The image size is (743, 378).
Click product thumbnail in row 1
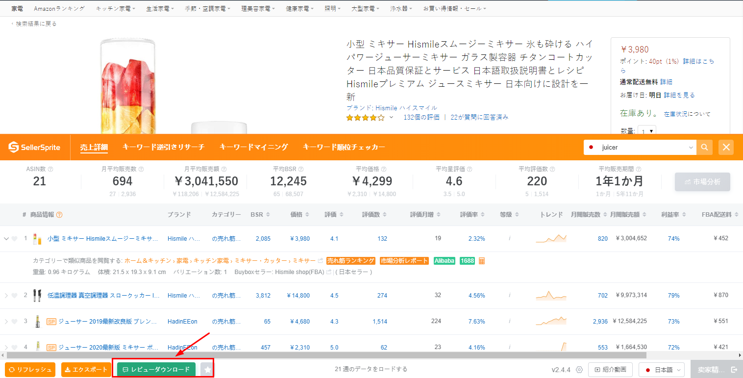[36, 239]
